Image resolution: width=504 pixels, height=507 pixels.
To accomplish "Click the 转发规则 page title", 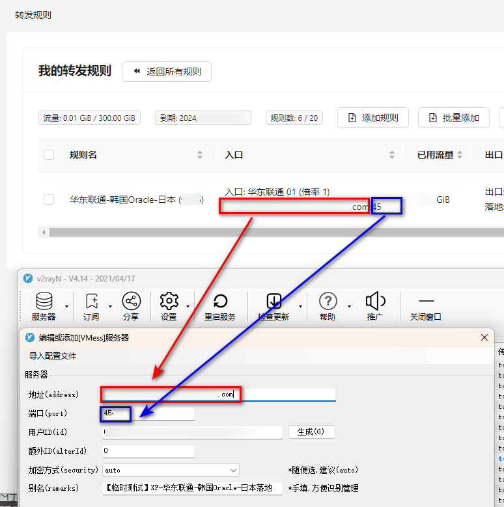I will [x=33, y=15].
